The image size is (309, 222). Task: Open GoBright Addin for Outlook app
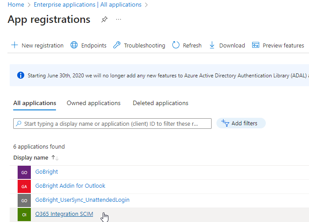point(70,186)
